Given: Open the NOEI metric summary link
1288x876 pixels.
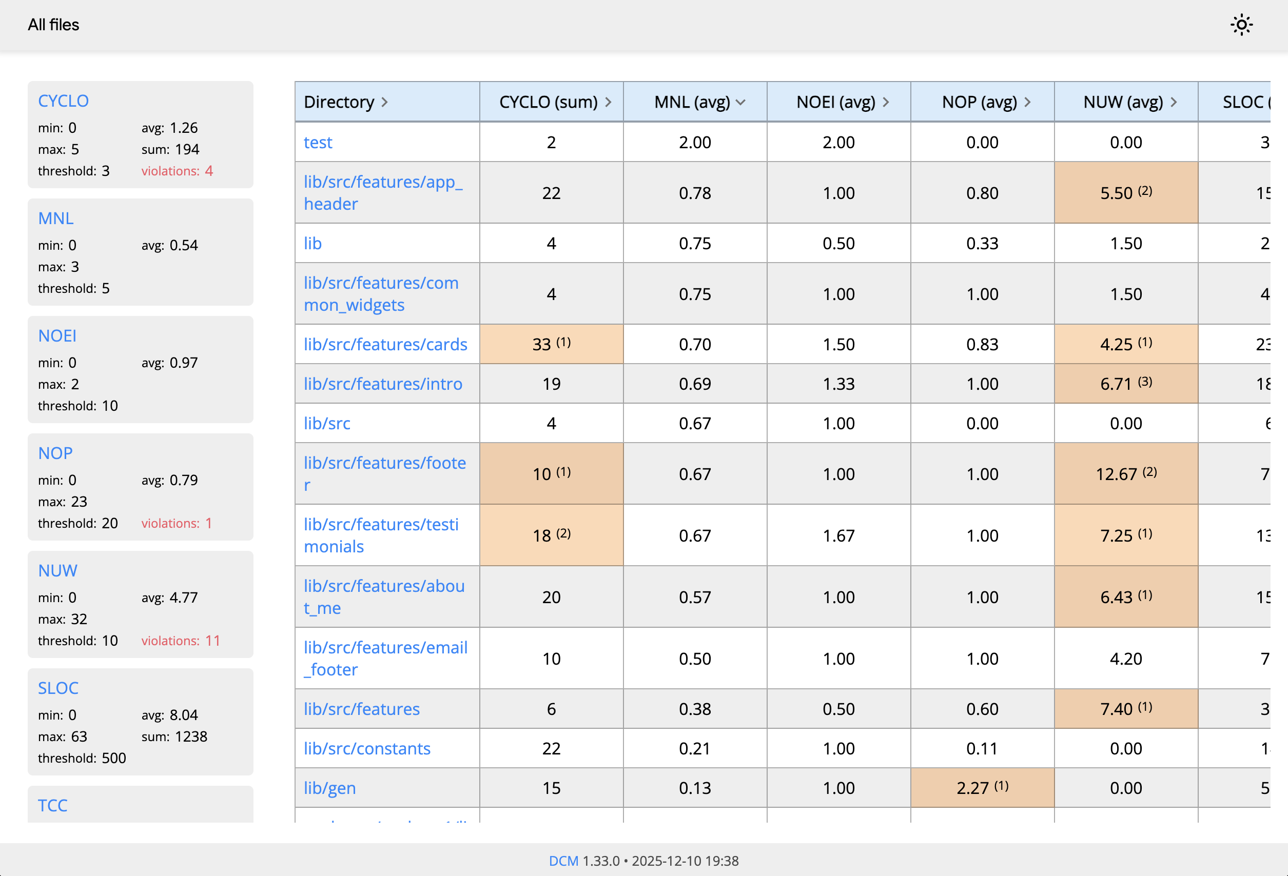Looking at the screenshot, I should [x=57, y=336].
